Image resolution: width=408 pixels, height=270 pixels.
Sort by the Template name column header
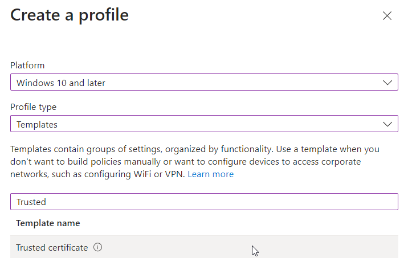tap(48, 223)
